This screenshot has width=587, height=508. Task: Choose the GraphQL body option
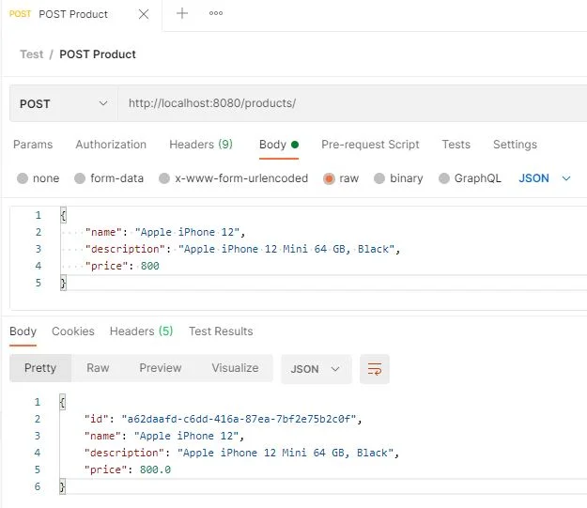pyautogui.click(x=444, y=178)
